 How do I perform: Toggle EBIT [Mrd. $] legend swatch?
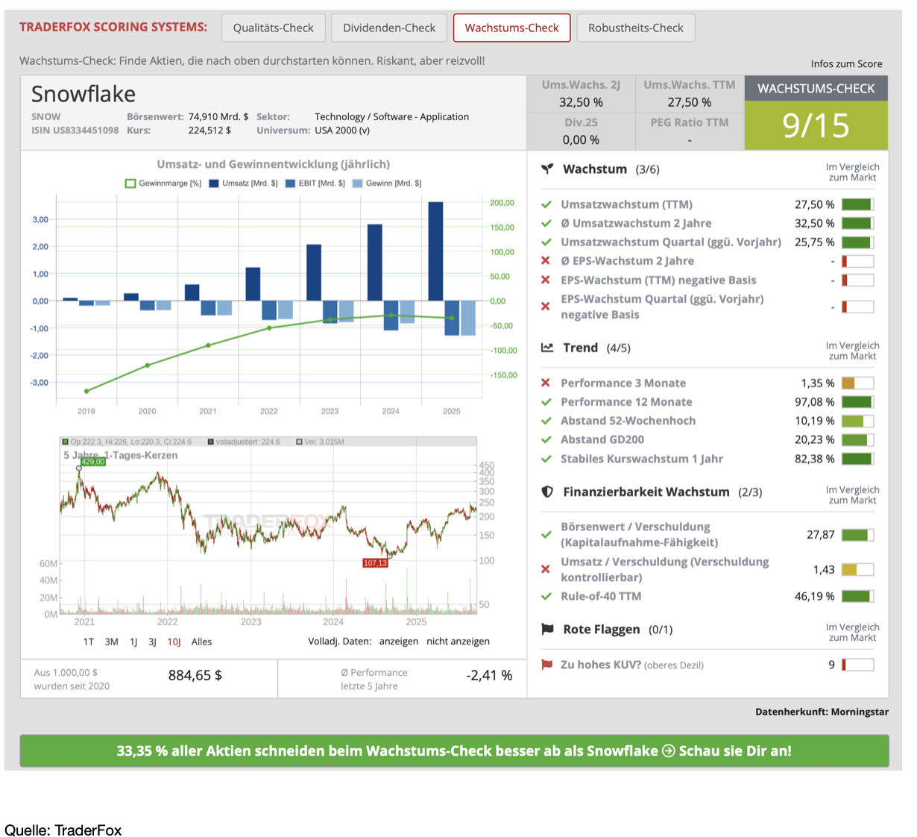click(291, 183)
